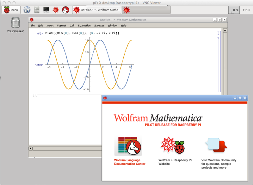This screenshot has height=185, width=253.
Task: Open the Evaluation menu
Action: 84,26
